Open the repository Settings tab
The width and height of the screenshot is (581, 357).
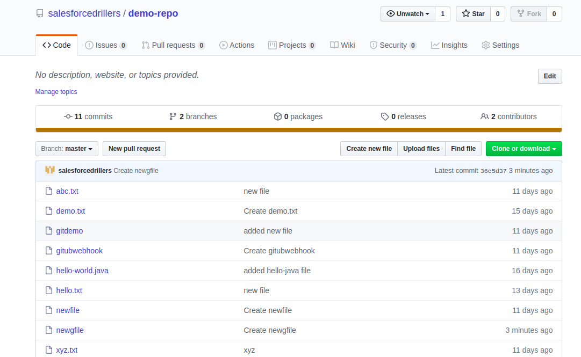coord(500,45)
